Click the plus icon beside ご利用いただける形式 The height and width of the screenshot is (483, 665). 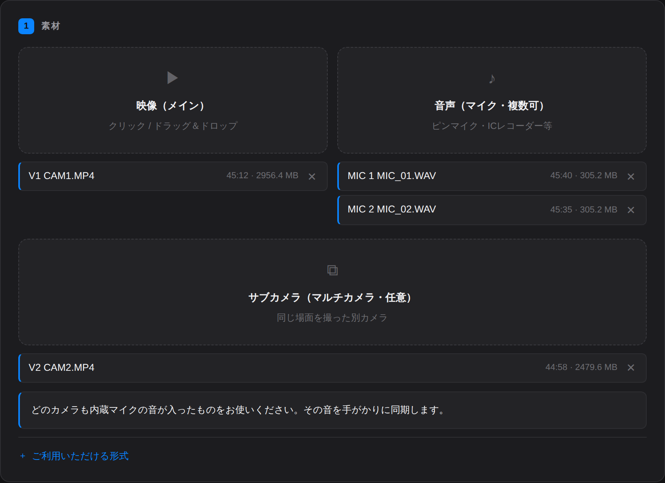pyautogui.click(x=23, y=456)
